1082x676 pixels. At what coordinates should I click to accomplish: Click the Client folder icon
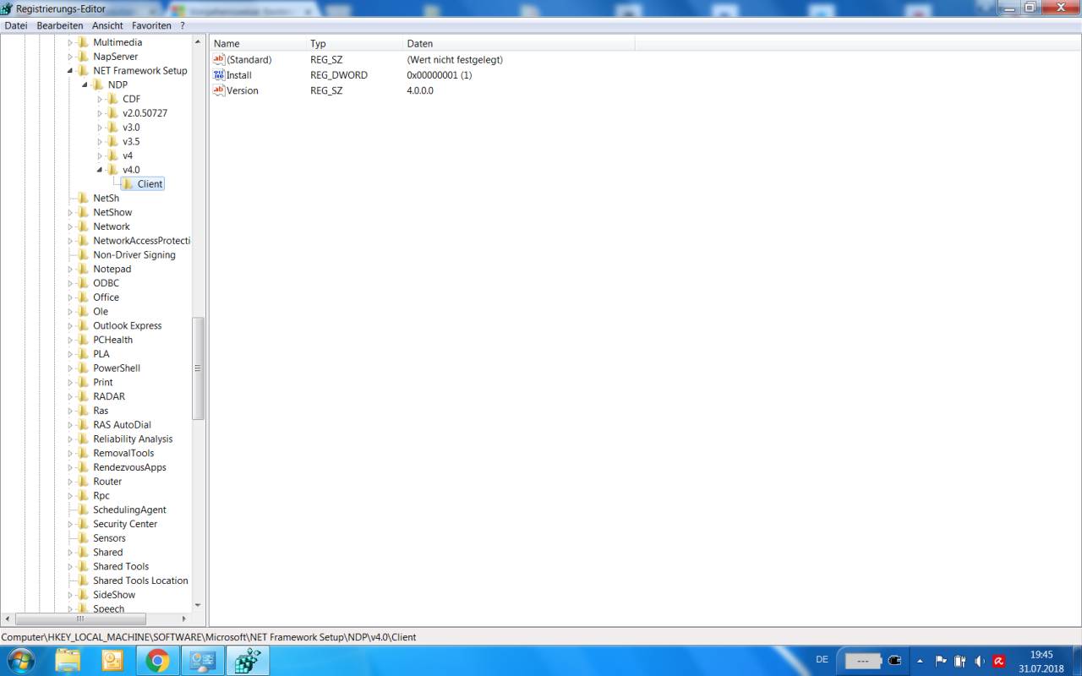point(128,184)
